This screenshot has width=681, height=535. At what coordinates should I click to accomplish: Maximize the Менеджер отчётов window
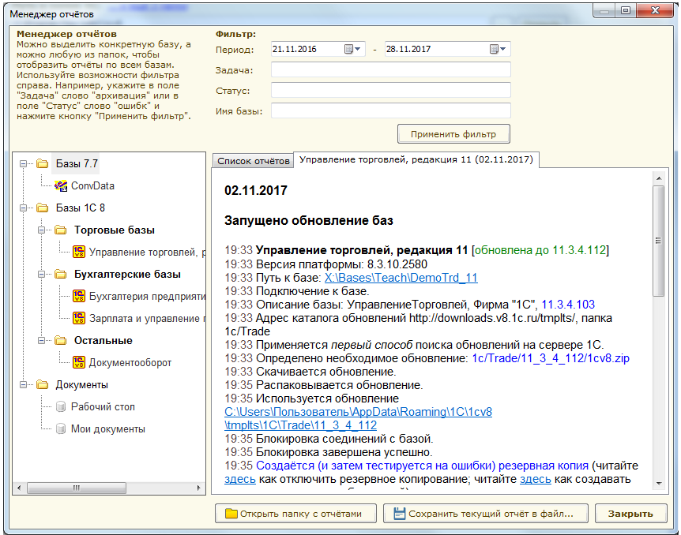[626, 11]
